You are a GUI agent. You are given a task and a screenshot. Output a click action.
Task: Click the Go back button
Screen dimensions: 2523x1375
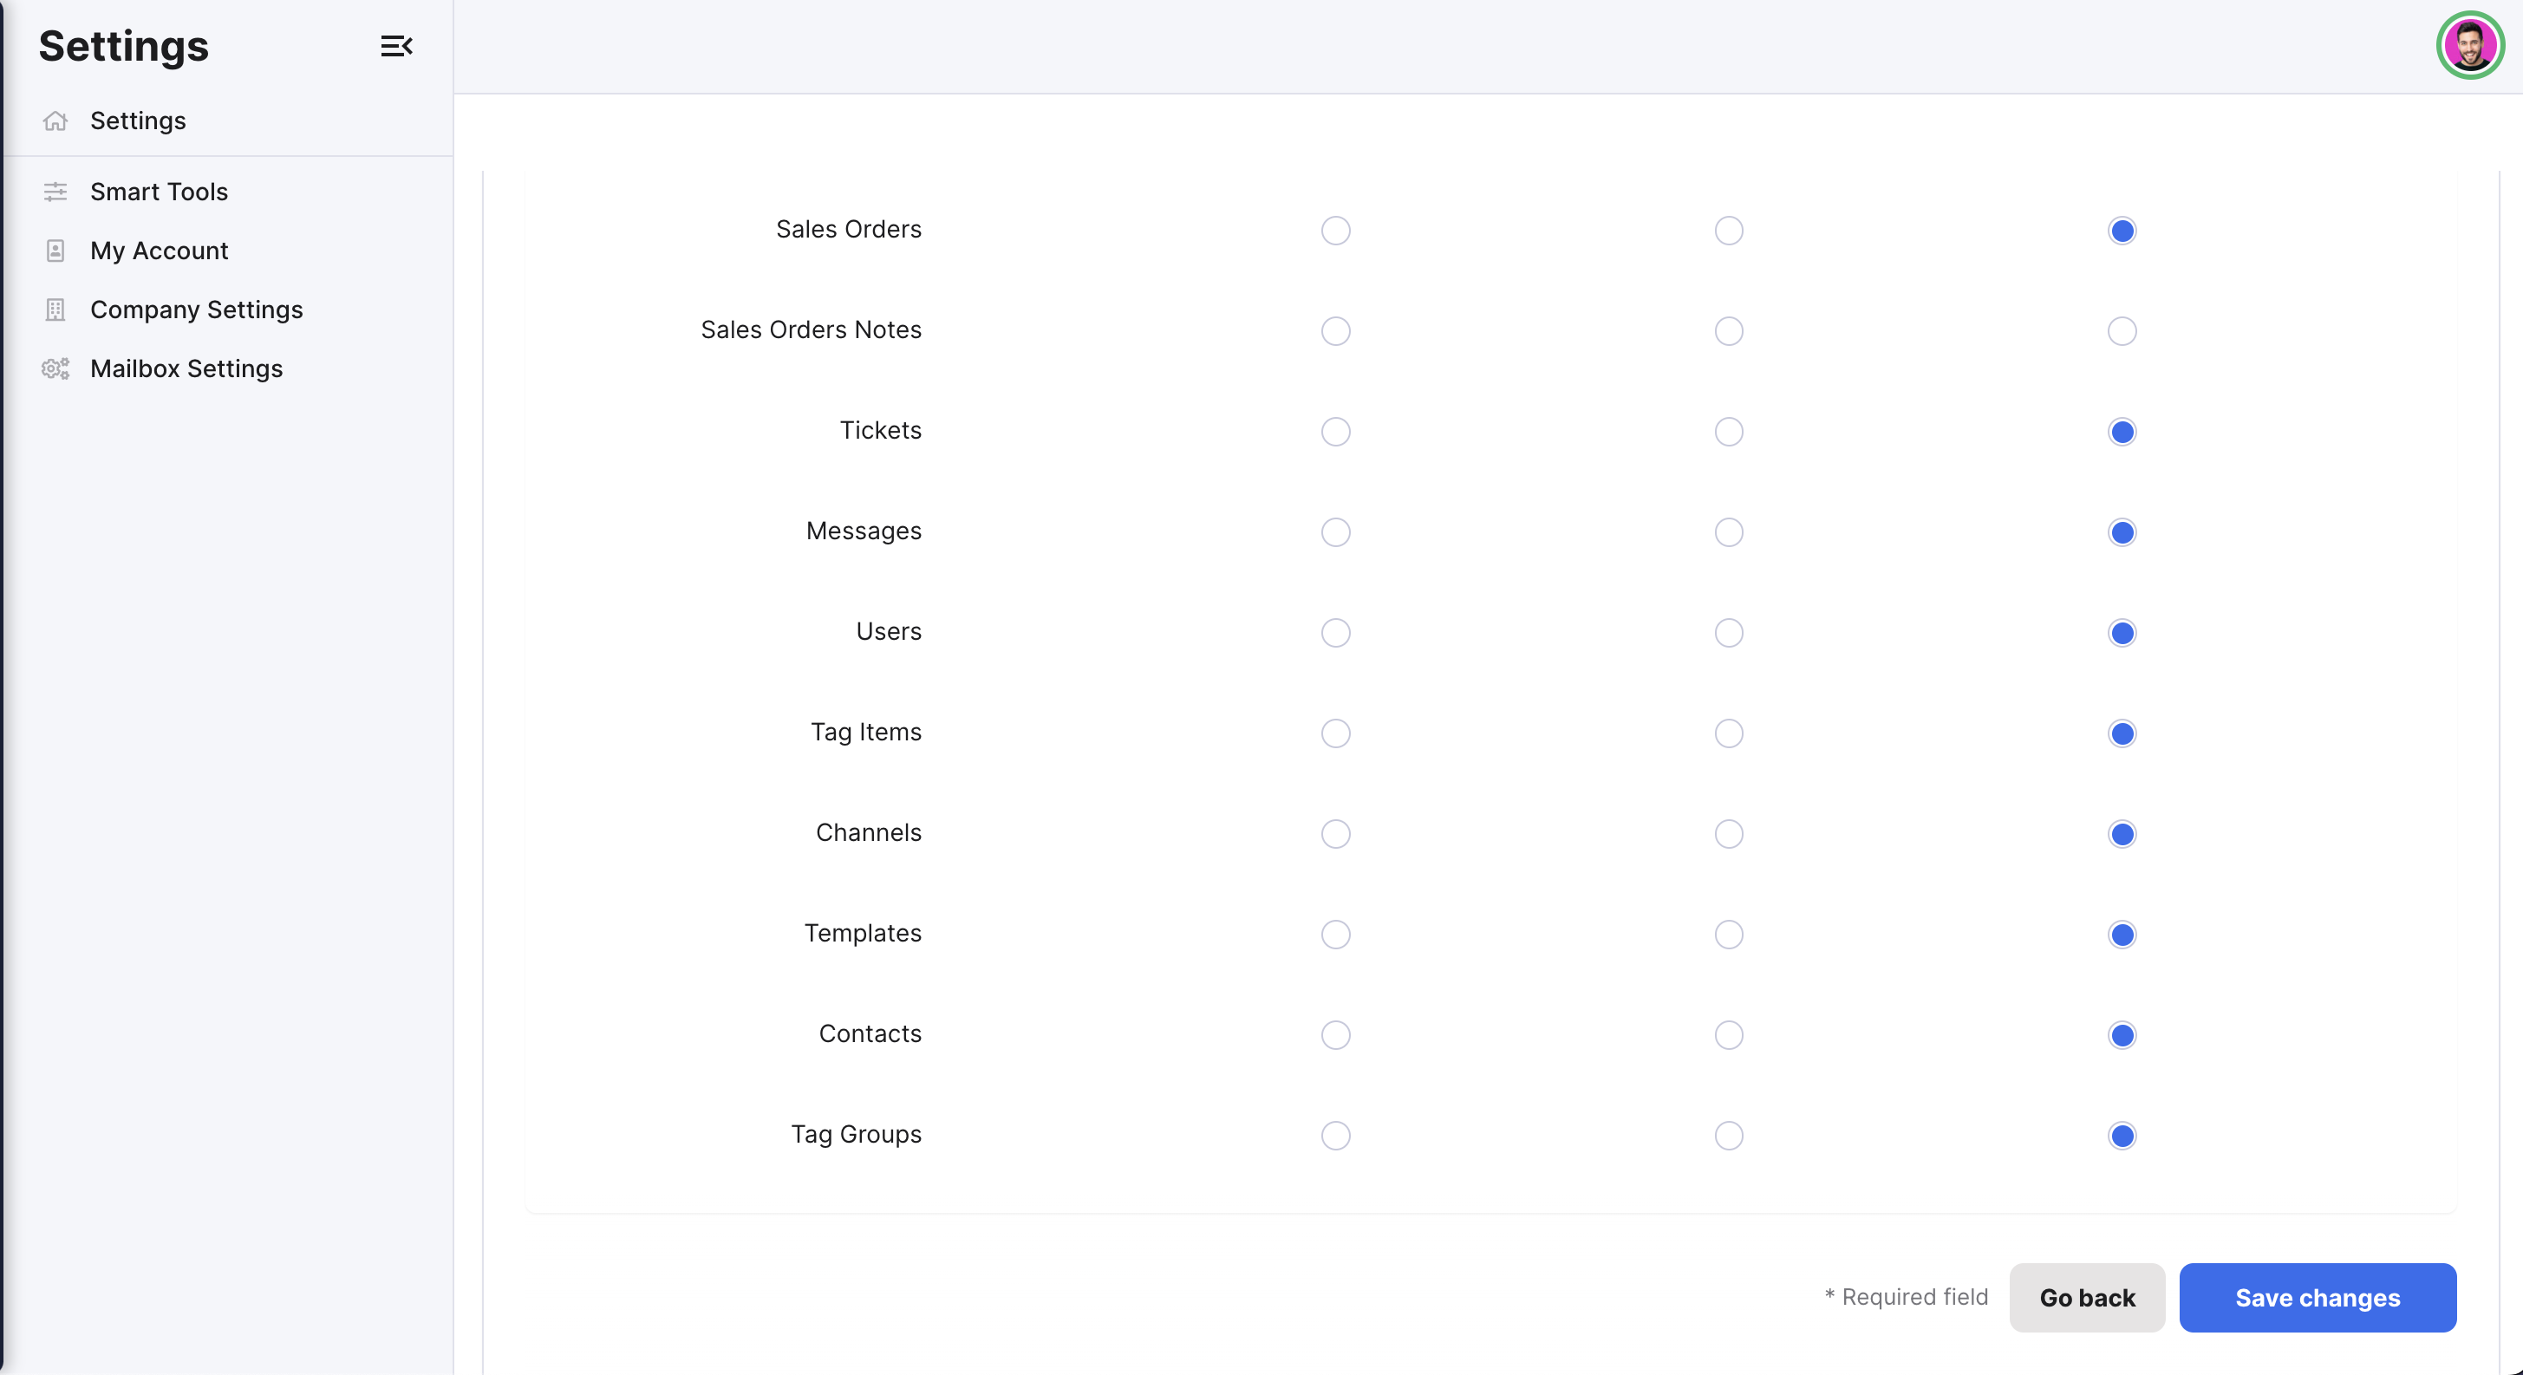coord(2087,1298)
